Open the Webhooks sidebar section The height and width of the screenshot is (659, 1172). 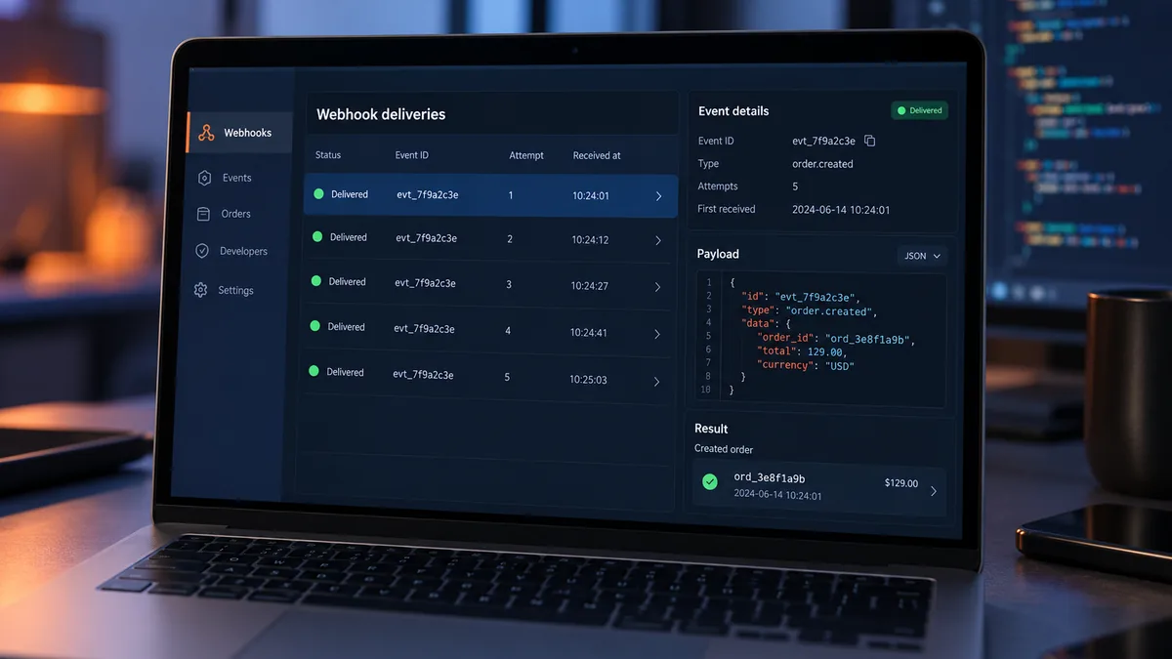click(x=239, y=133)
